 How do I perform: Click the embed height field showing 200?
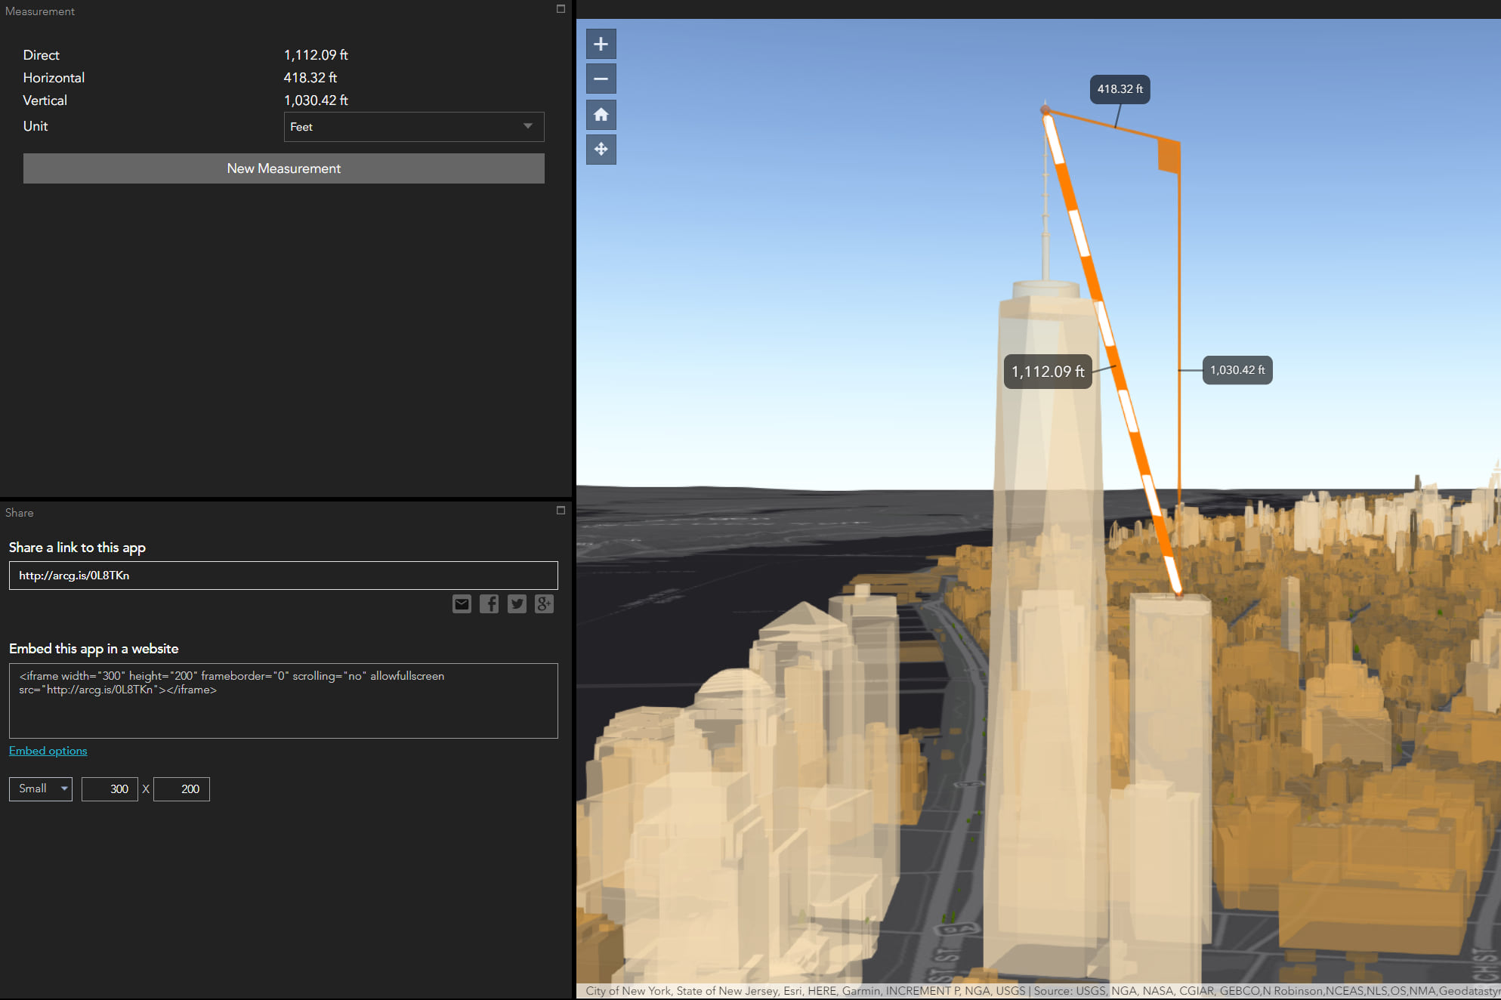point(181,789)
